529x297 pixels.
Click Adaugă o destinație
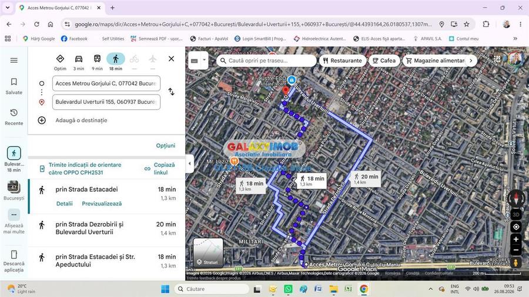[x=81, y=120]
